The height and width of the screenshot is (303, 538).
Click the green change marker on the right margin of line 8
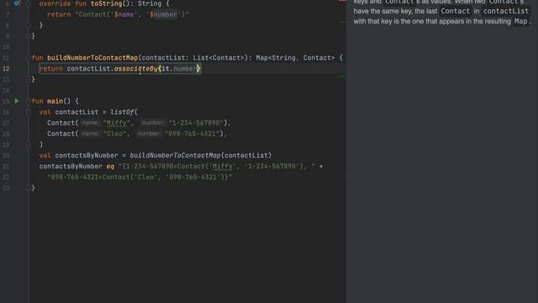342,22
